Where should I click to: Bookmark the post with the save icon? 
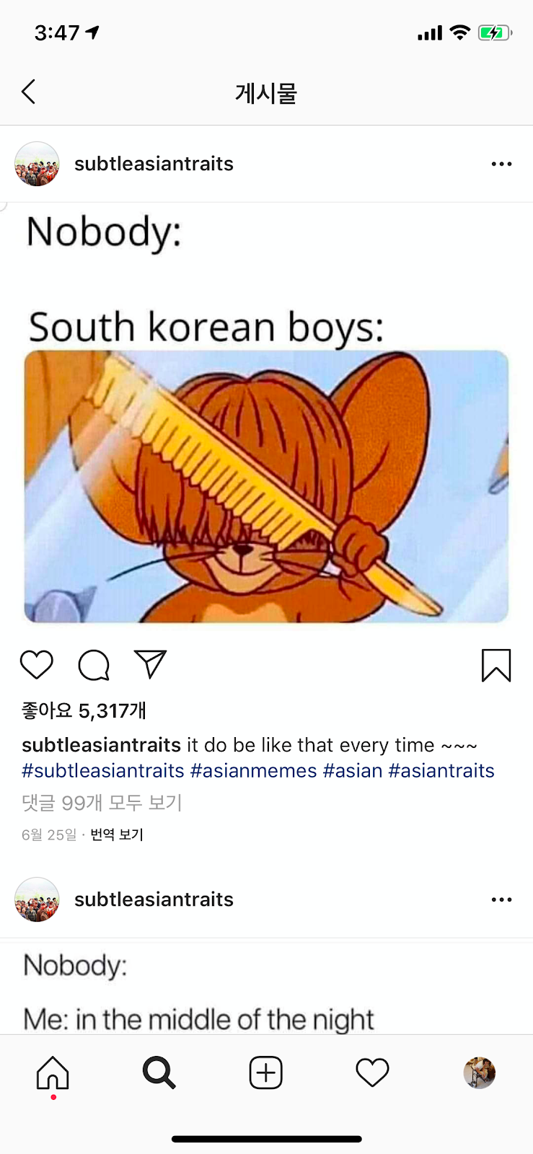click(496, 665)
